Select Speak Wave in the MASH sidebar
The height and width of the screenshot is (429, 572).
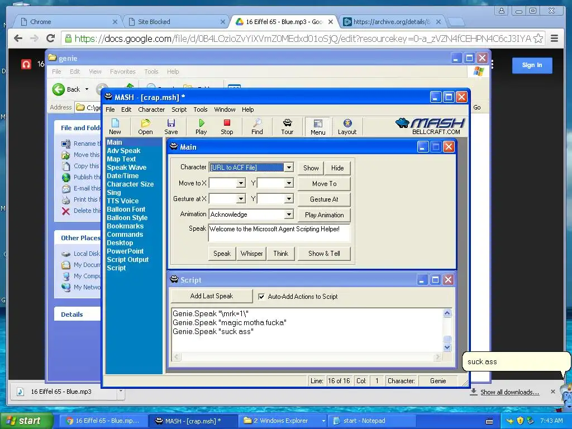(x=127, y=168)
